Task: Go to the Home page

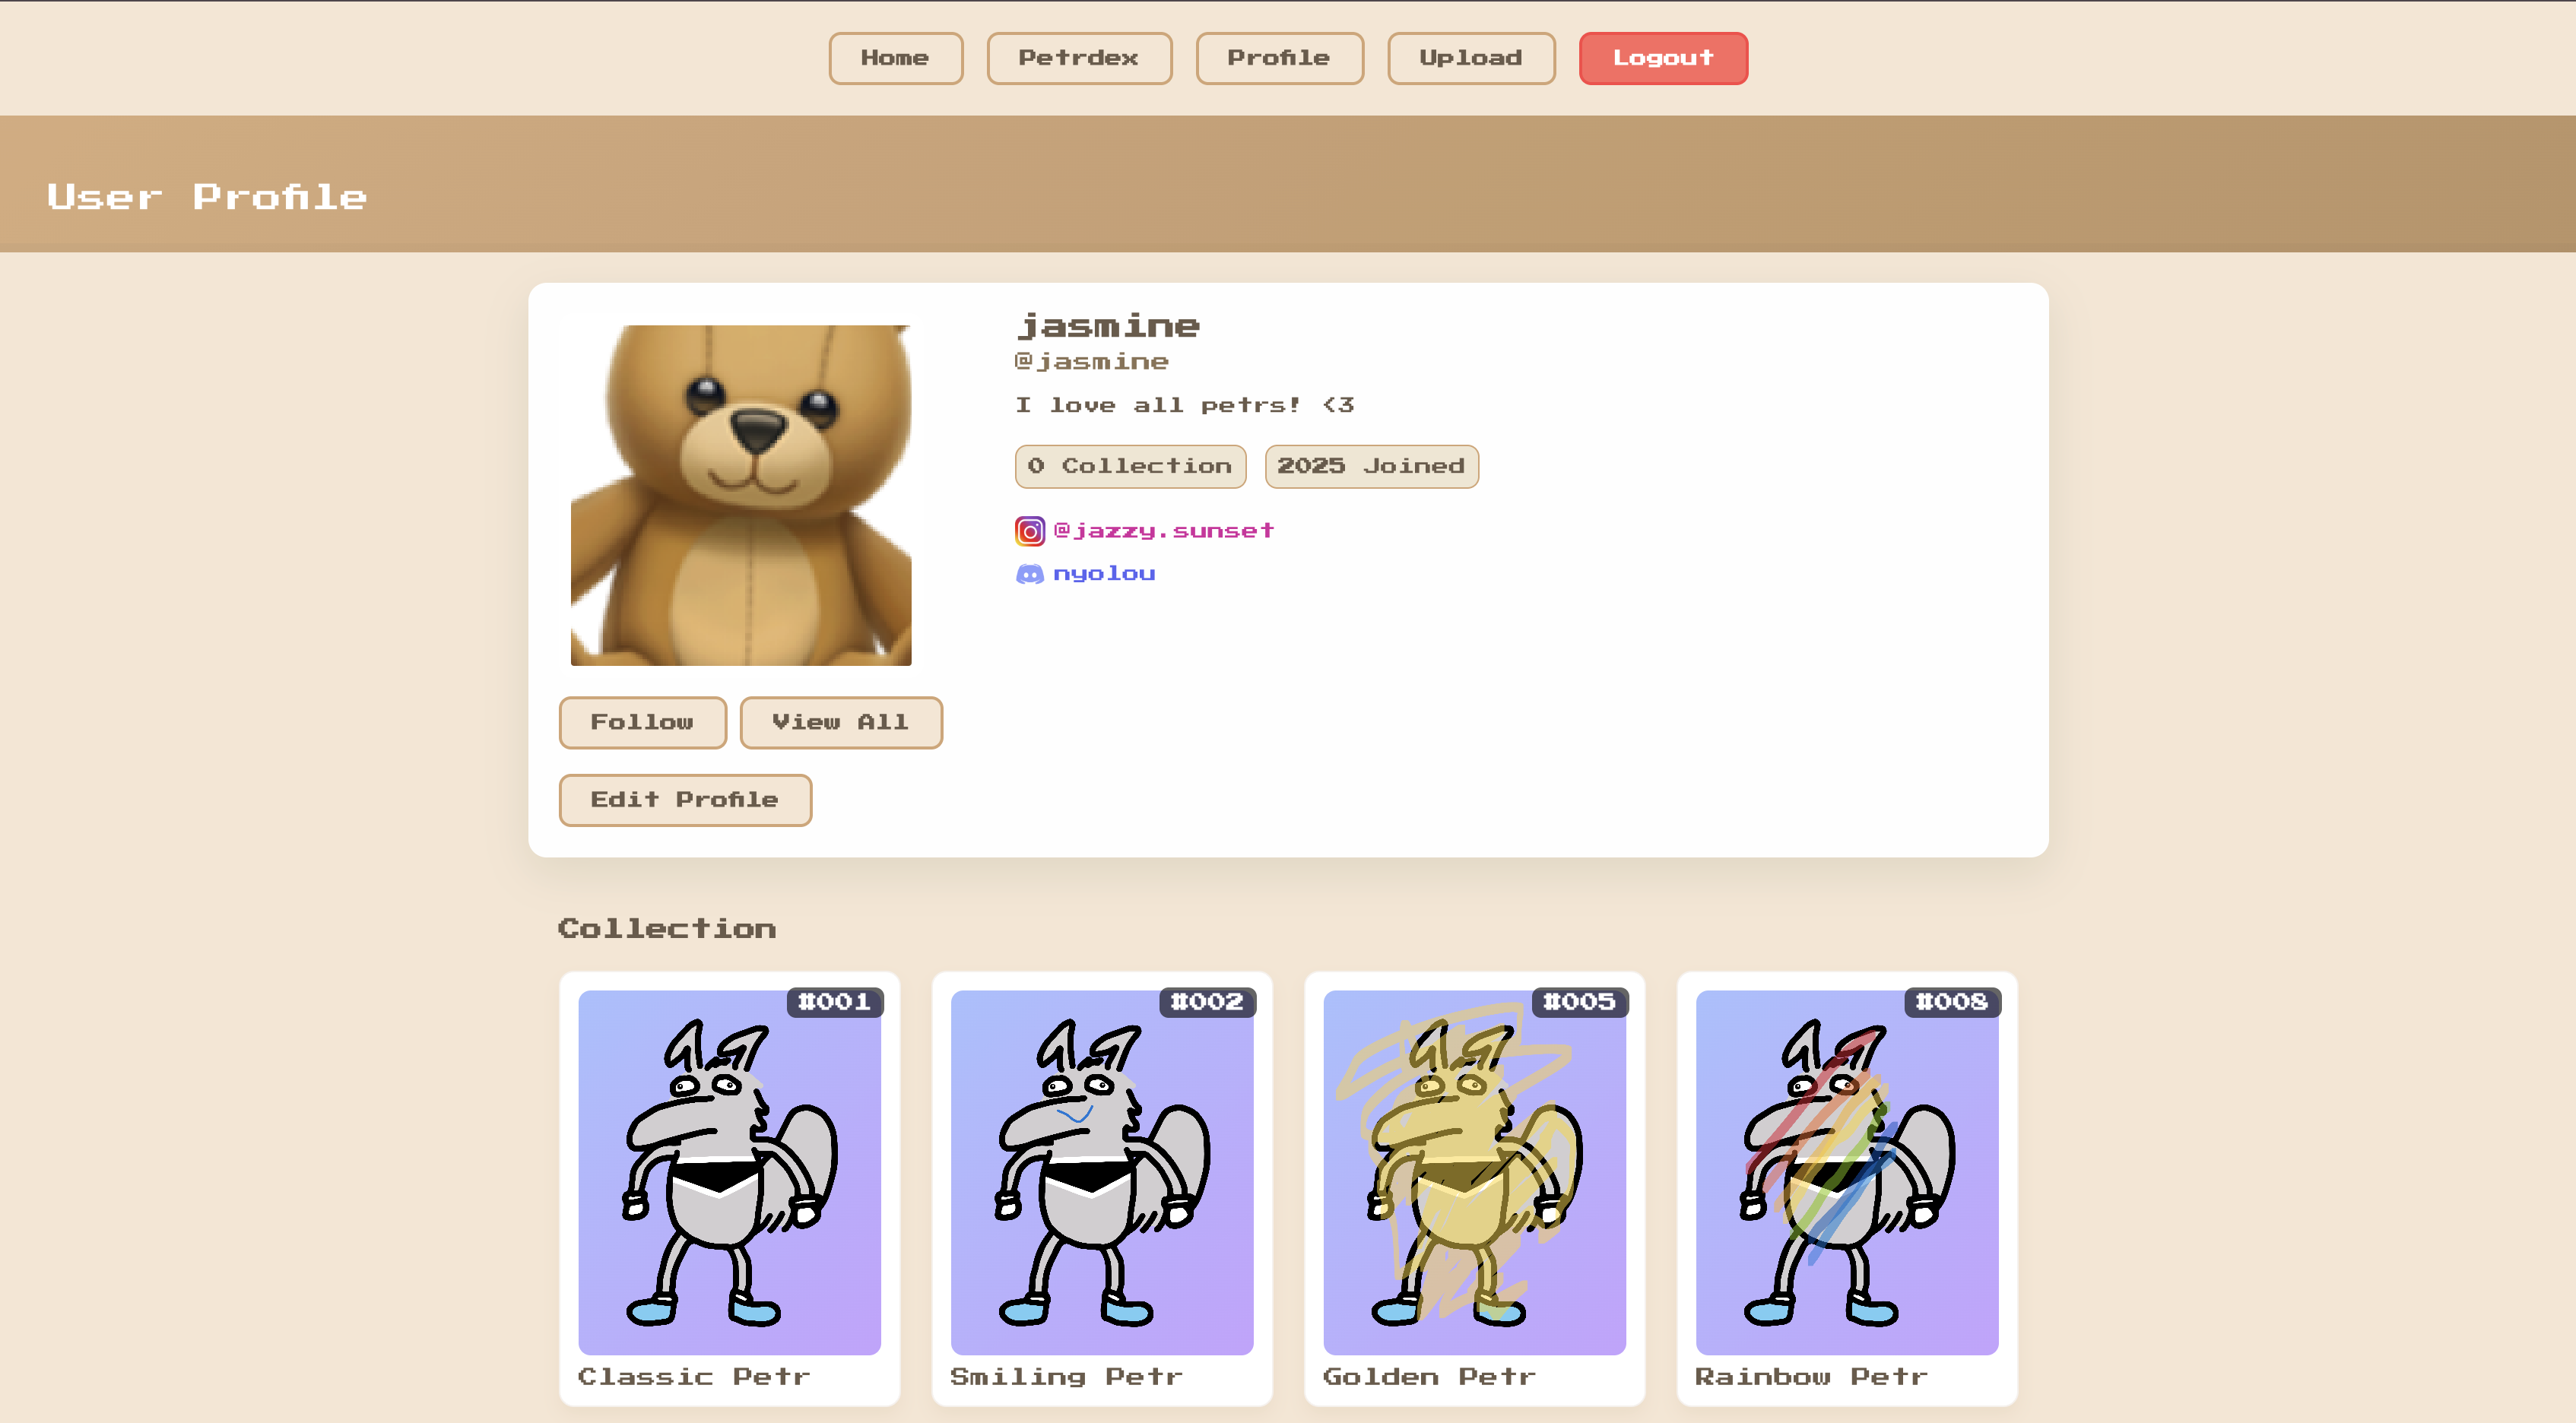Action: tap(895, 58)
